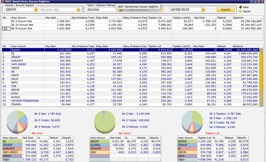Screen dimensions: 266x162
Task: Click the 20 value box beside İlk N Kurum Net
Action: coord(6,29)
